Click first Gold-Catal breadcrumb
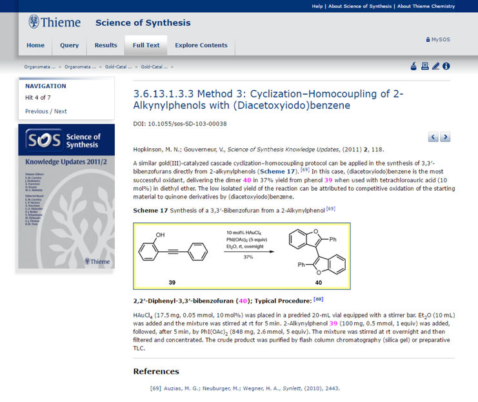The height and width of the screenshot is (402, 478). click(118, 67)
